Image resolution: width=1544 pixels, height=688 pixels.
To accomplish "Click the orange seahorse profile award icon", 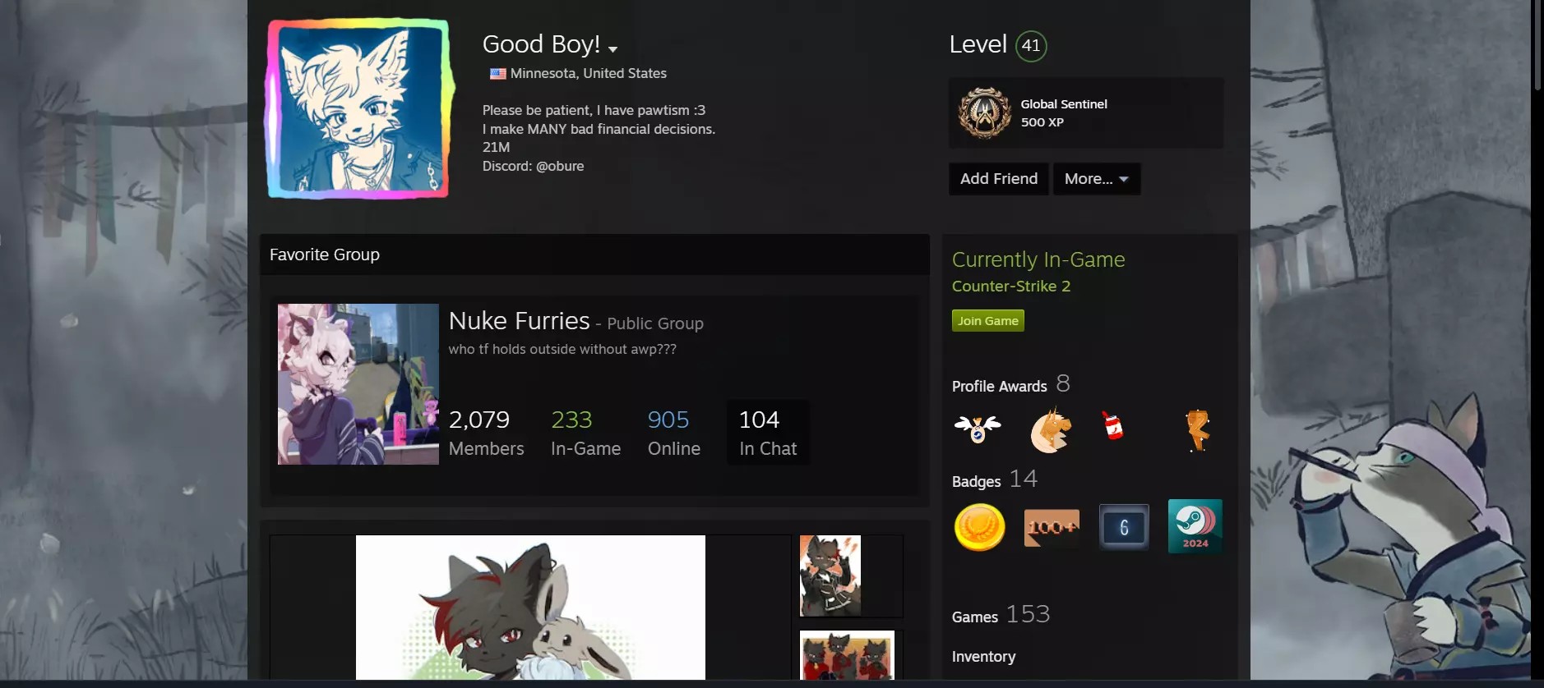I will (x=1197, y=429).
